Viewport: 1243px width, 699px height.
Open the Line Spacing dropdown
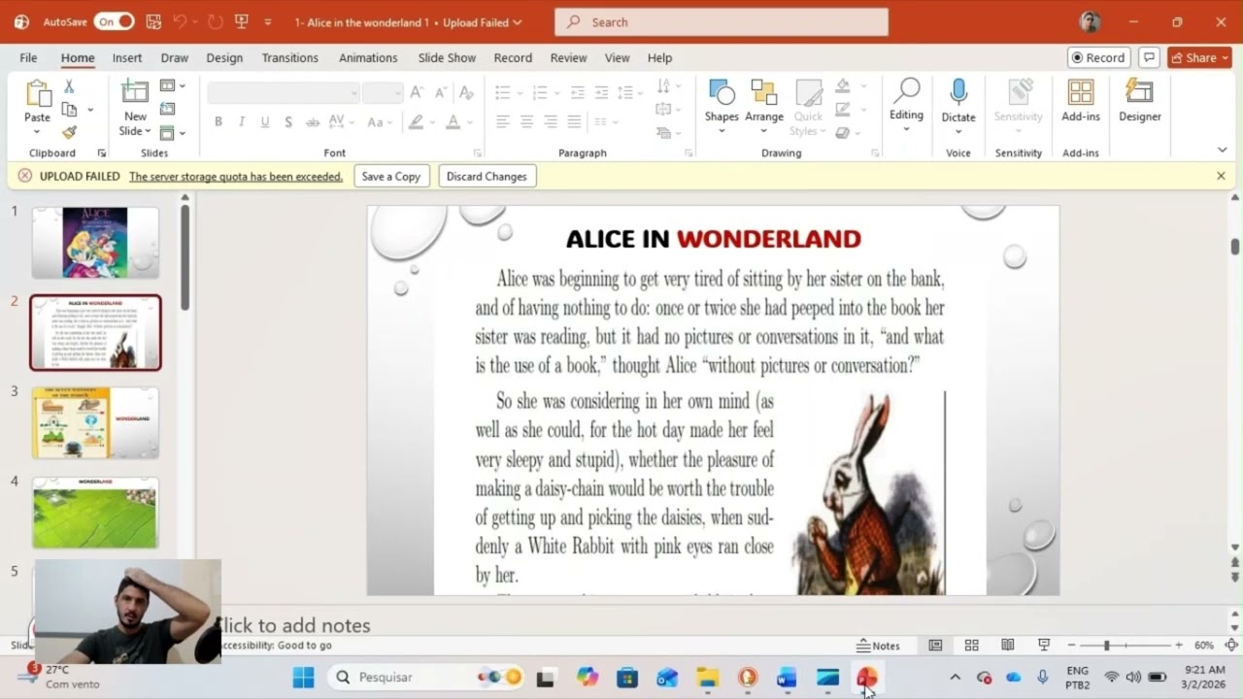[x=630, y=92]
